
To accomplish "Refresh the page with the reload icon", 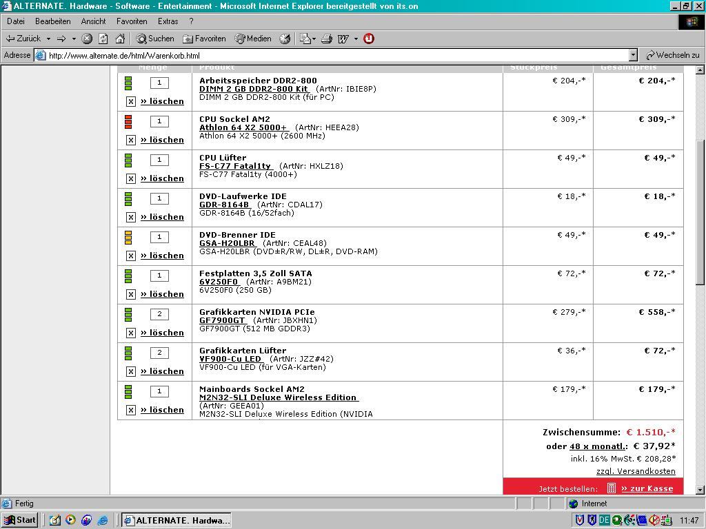I will point(103,39).
